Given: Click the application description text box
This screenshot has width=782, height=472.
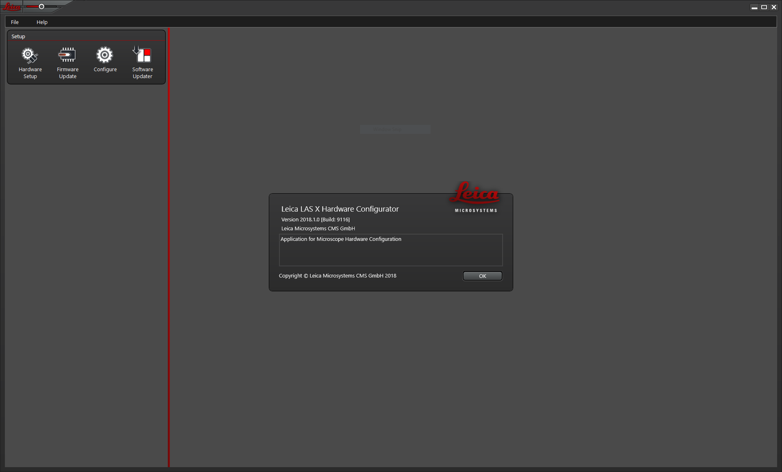Looking at the screenshot, I should [391, 250].
